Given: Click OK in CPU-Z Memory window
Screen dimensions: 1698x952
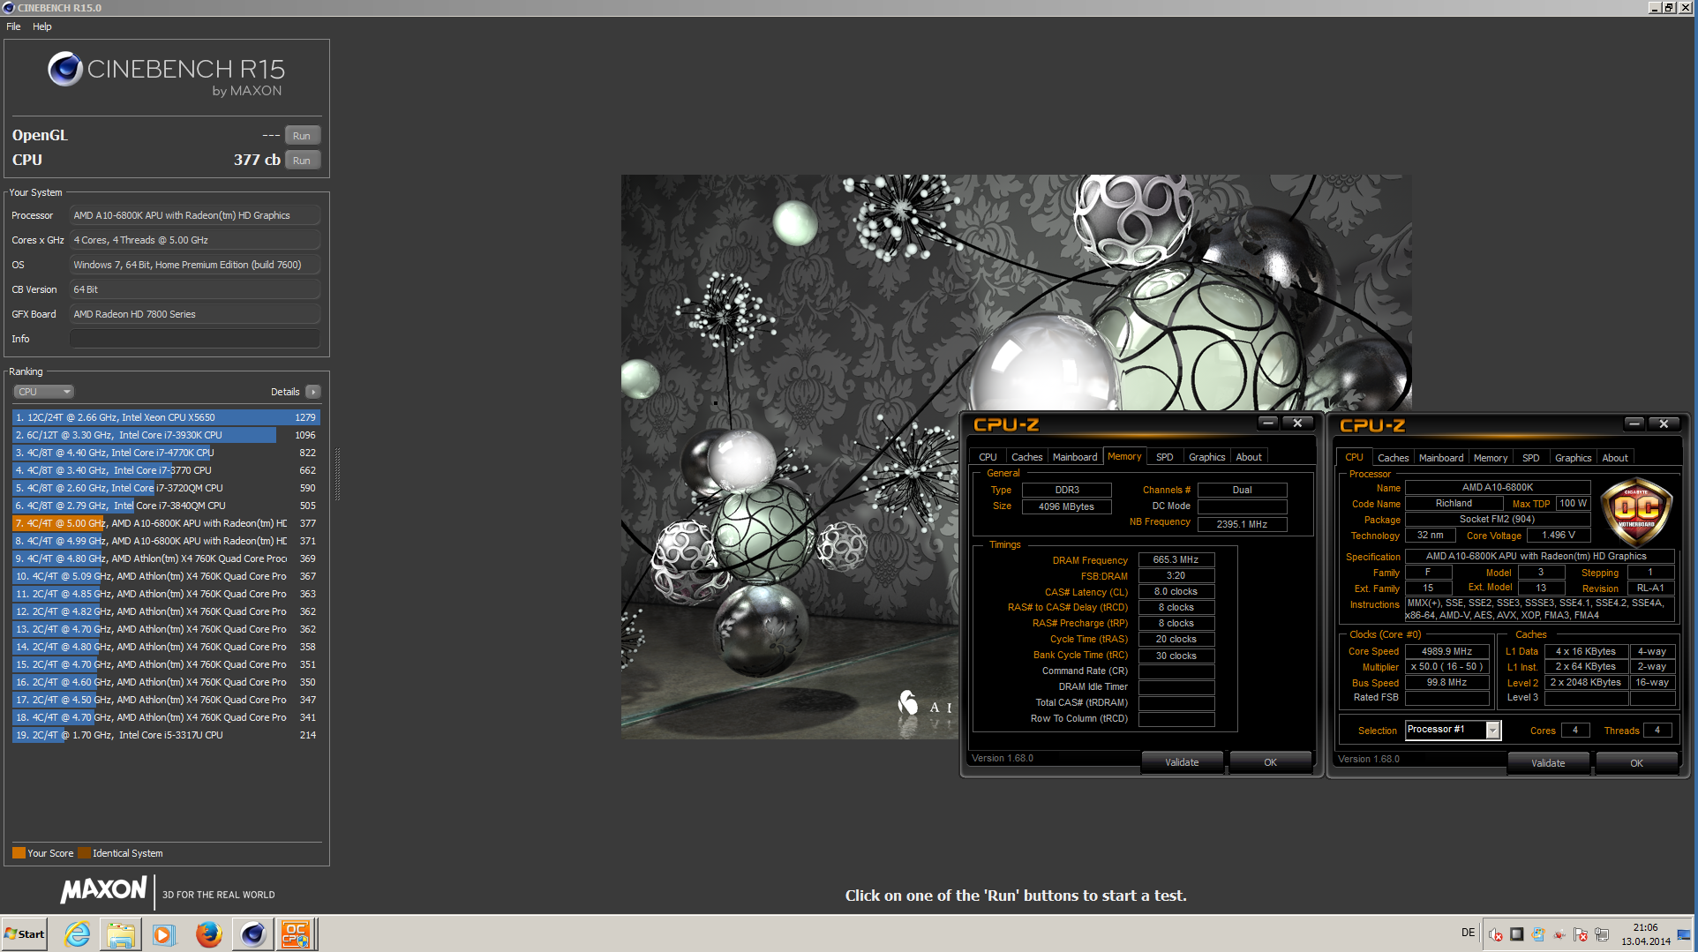Looking at the screenshot, I should click(1270, 762).
